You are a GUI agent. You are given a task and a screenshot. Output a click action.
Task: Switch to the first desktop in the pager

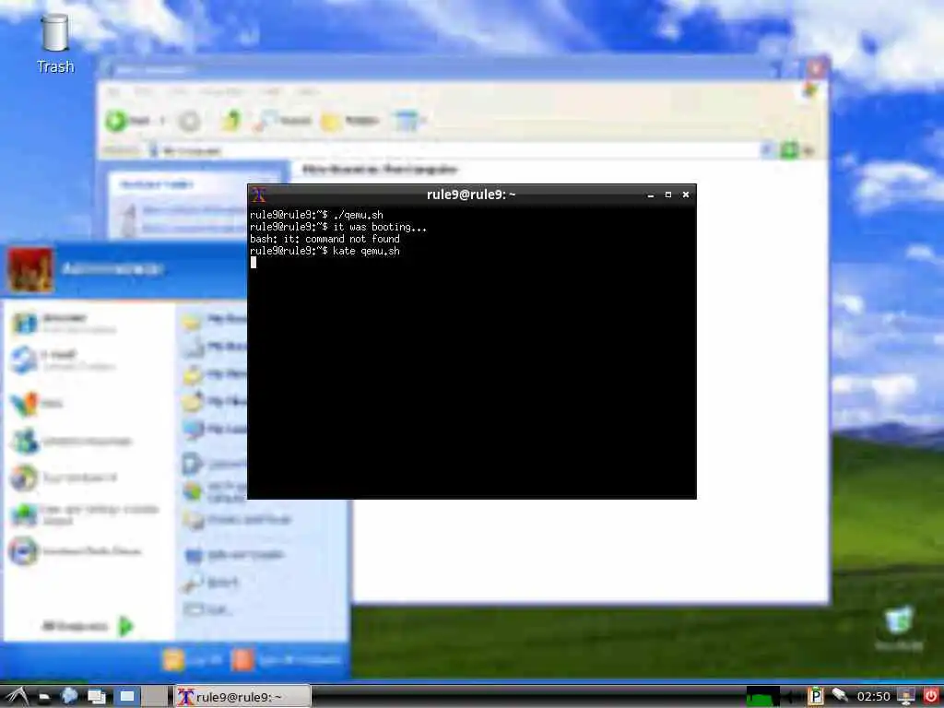tap(127, 697)
